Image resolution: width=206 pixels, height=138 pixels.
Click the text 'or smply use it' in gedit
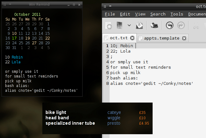129,62
